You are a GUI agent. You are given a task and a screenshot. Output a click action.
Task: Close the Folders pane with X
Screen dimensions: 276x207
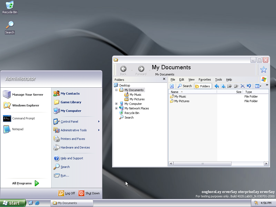(164, 79)
